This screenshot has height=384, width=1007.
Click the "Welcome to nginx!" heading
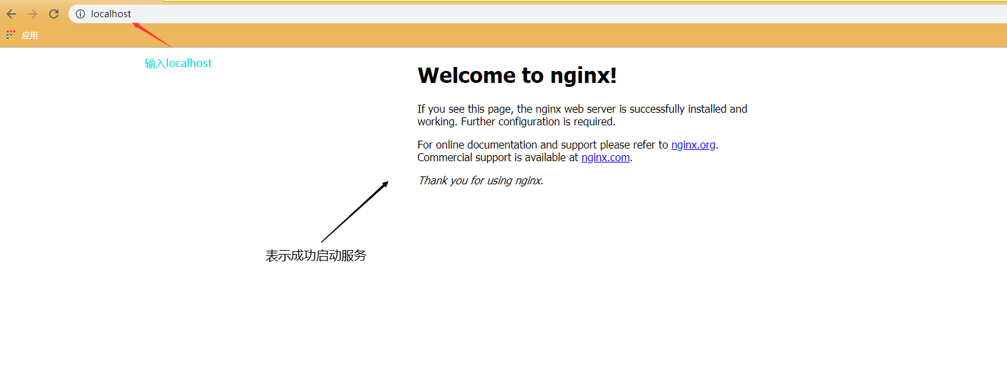tap(517, 76)
